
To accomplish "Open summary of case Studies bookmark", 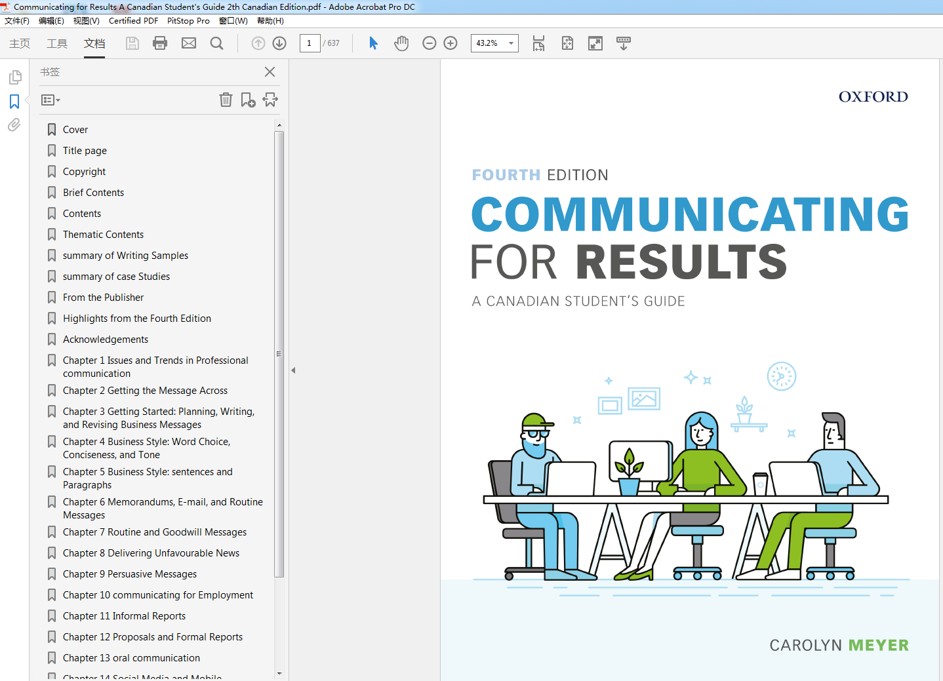I will (x=116, y=277).
